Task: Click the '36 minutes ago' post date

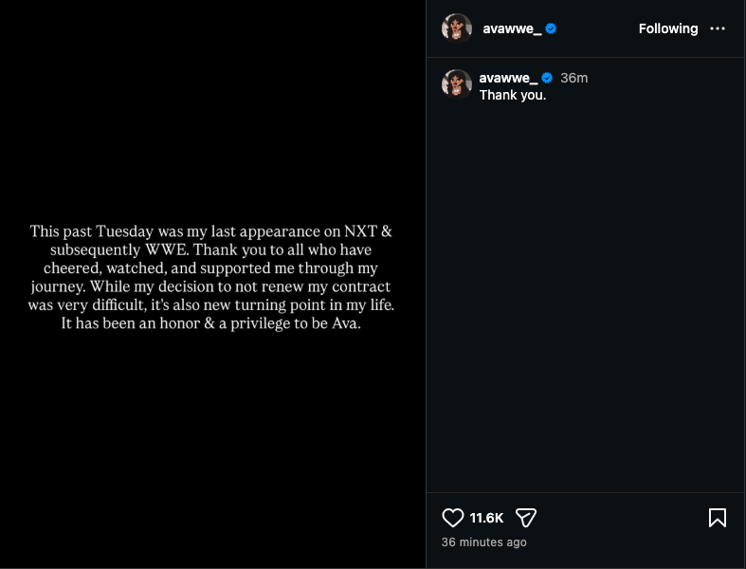Action: click(x=483, y=542)
